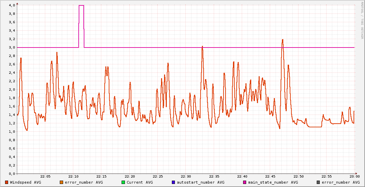Click the RRDTOOL / TOBI OETIKER watermark
The image size is (365, 187).
tap(362, 20)
